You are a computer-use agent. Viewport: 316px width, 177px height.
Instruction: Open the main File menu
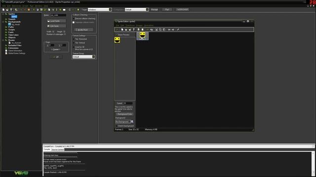(x=4, y=6)
